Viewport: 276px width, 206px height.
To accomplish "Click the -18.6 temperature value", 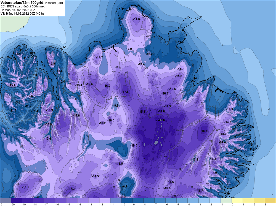I will click(x=170, y=182).
